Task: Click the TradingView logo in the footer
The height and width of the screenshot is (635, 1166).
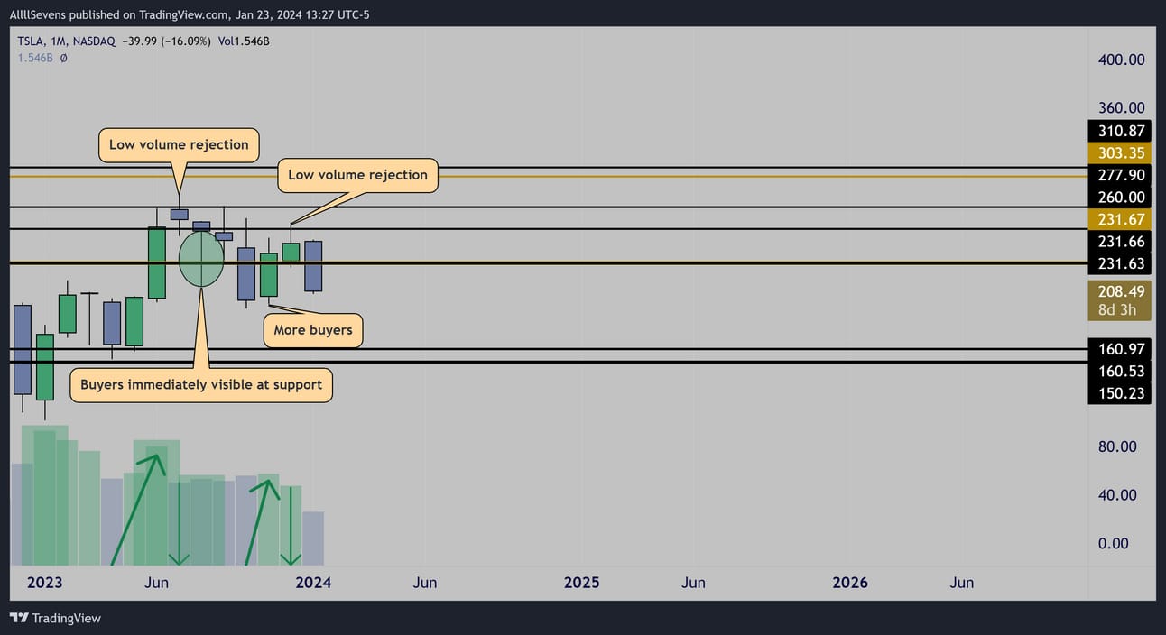Action: pos(55,618)
